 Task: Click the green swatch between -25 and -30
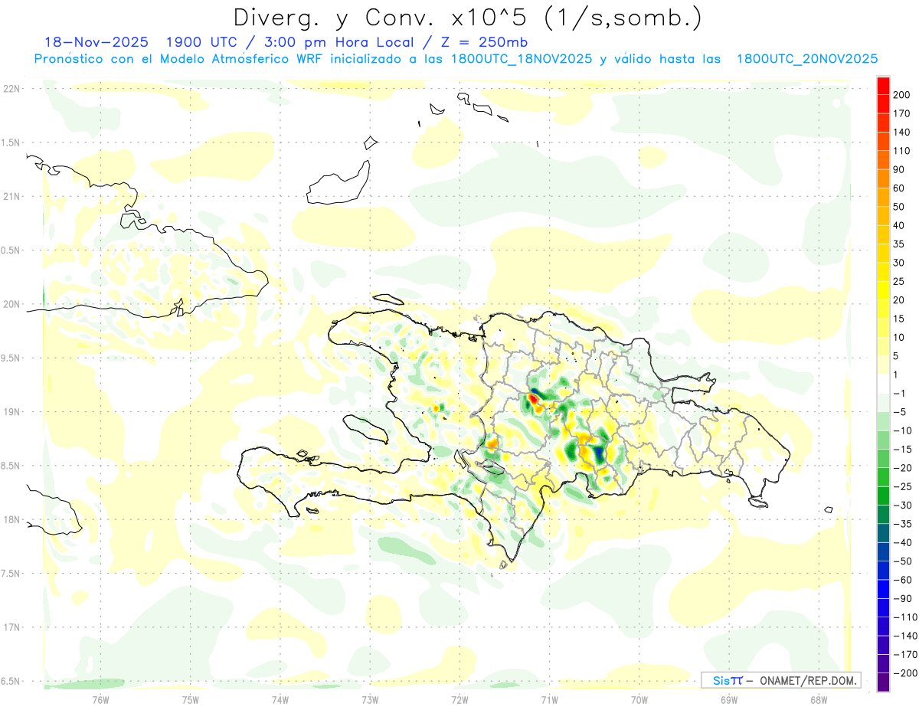pyautogui.click(x=883, y=496)
